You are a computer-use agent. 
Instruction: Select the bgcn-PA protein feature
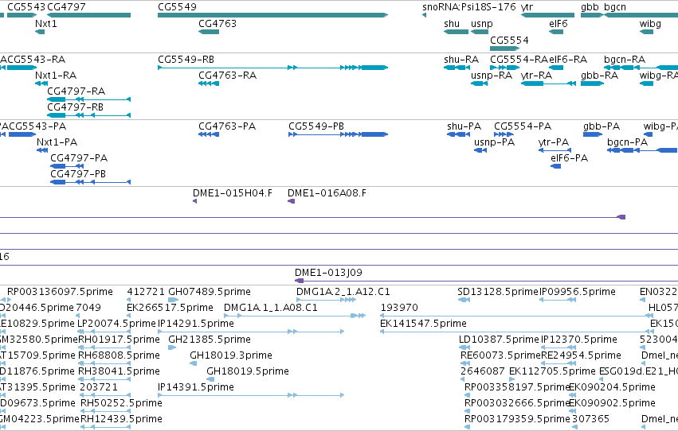tap(642, 150)
